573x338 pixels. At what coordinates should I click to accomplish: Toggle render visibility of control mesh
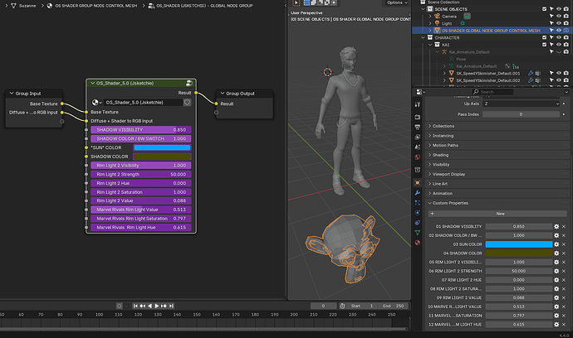pos(566,31)
